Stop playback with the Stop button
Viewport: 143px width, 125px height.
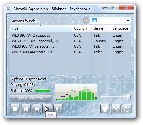15,109
